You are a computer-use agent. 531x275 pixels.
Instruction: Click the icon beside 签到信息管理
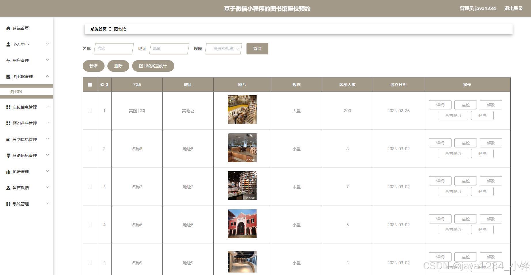(8, 139)
